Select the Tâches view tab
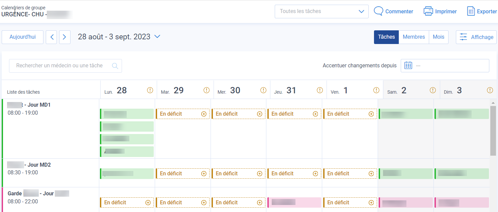 pos(386,37)
